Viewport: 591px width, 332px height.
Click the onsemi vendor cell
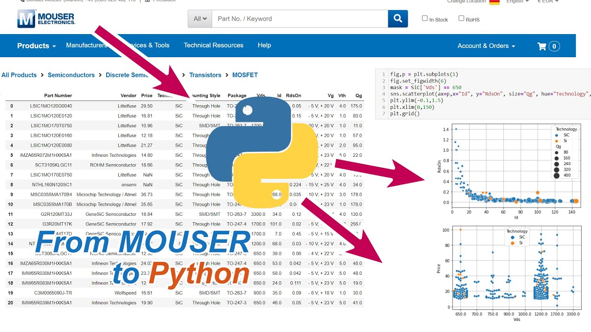pyautogui.click(x=128, y=184)
